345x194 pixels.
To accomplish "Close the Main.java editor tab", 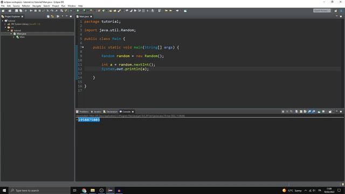I will pos(91,17).
